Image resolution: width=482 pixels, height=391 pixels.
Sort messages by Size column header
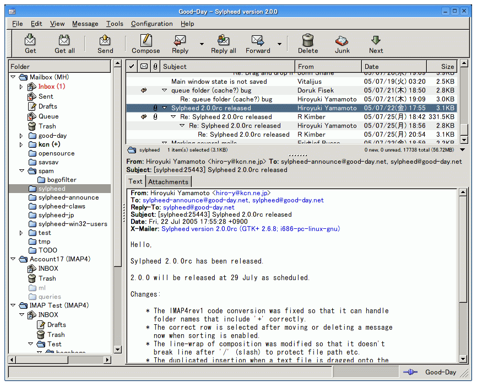442,66
